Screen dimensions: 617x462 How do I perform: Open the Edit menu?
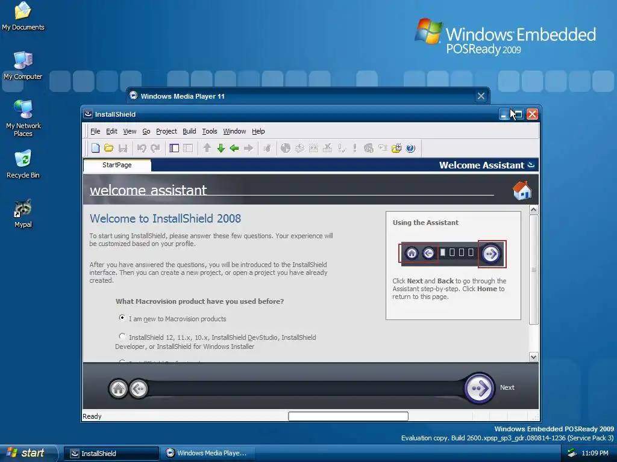(x=111, y=131)
